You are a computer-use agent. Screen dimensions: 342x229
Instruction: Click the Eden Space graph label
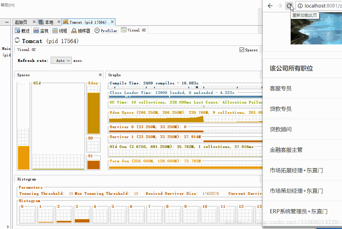point(186,112)
